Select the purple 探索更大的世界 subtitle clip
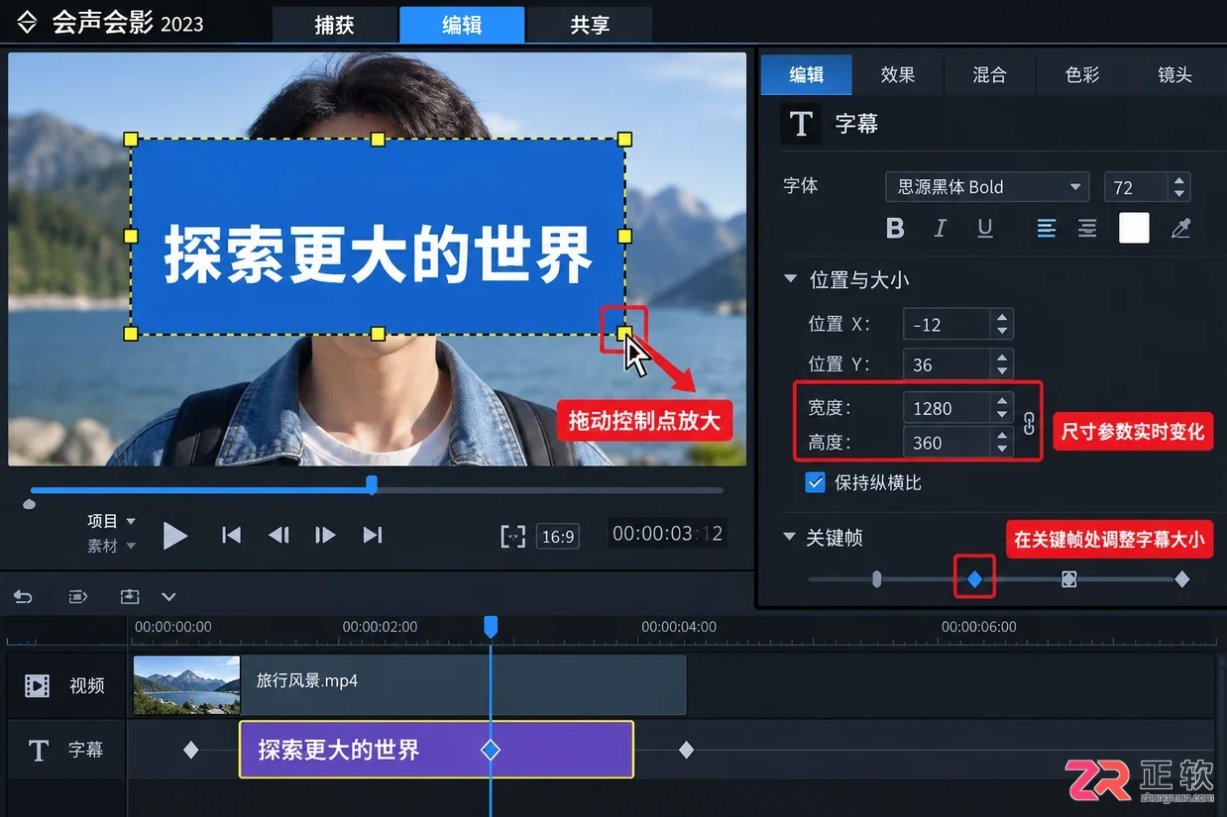The height and width of the screenshot is (817, 1227). 436,750
